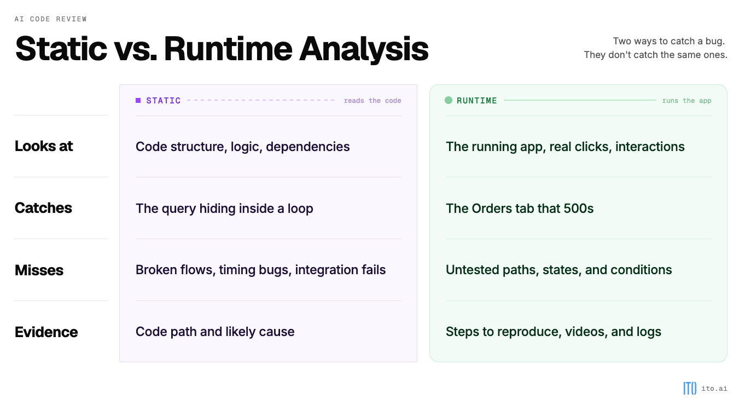Screen dimensions: 745x411
Task: Click 'Code structure, logic, dependencies' cell
Action: (x=243, y=147)
